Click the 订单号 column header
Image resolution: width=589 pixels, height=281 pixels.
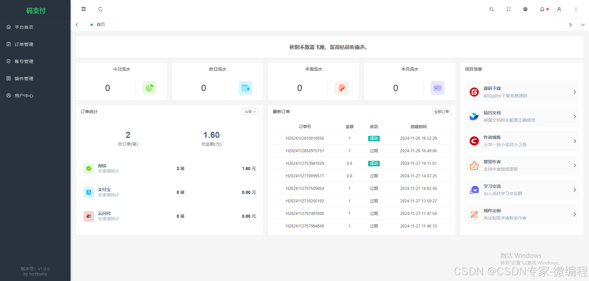[305, 127]
